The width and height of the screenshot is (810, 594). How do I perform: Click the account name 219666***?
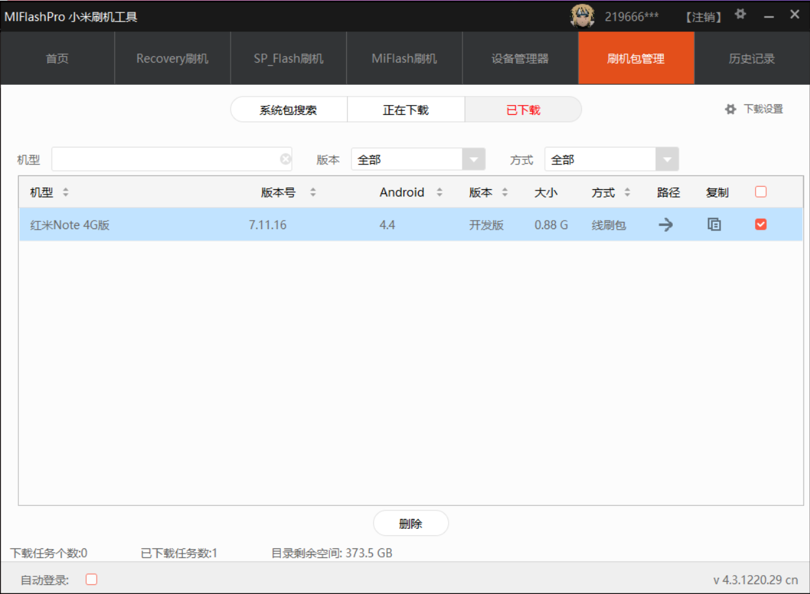[x=632, y=17]
